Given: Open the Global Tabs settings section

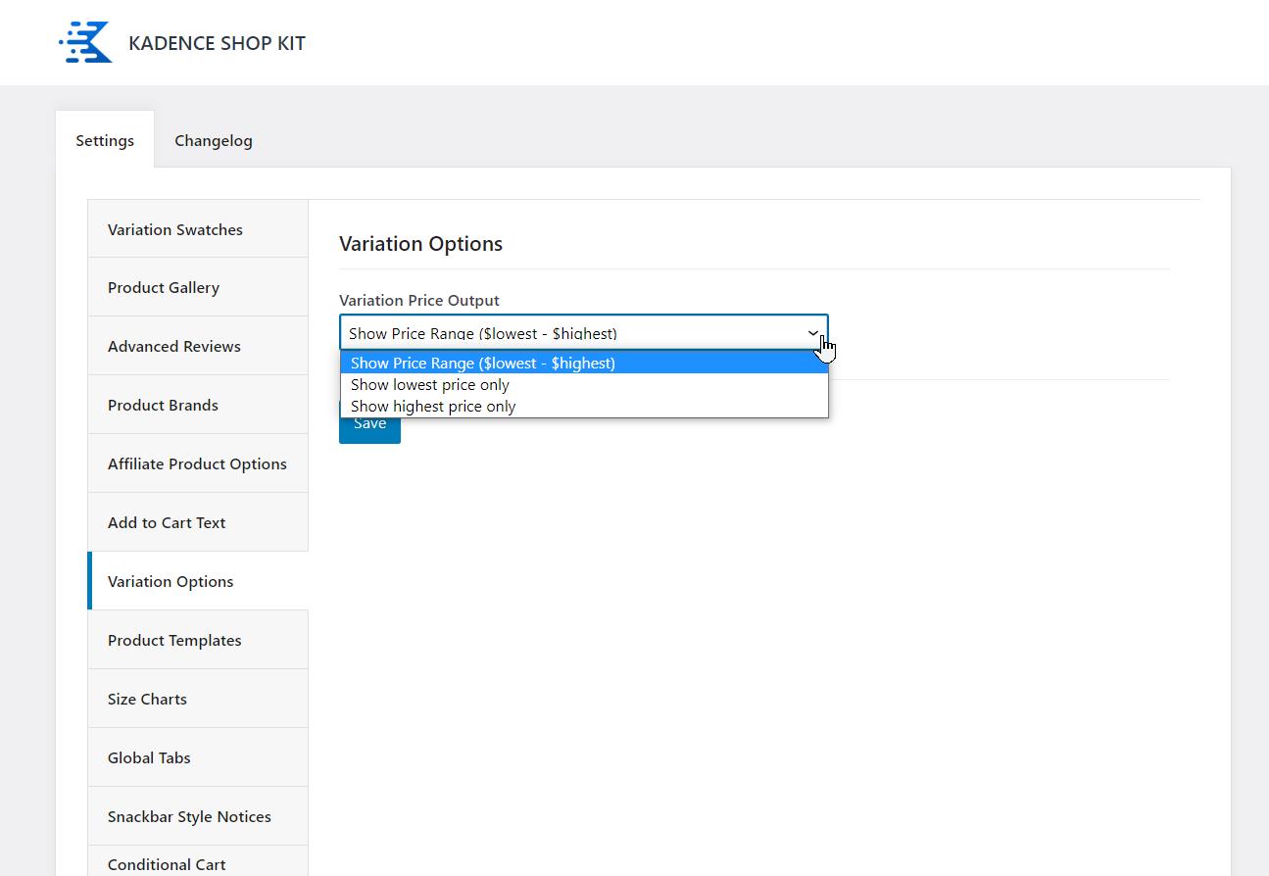Looking at the screenshot, I should (149, 757).
